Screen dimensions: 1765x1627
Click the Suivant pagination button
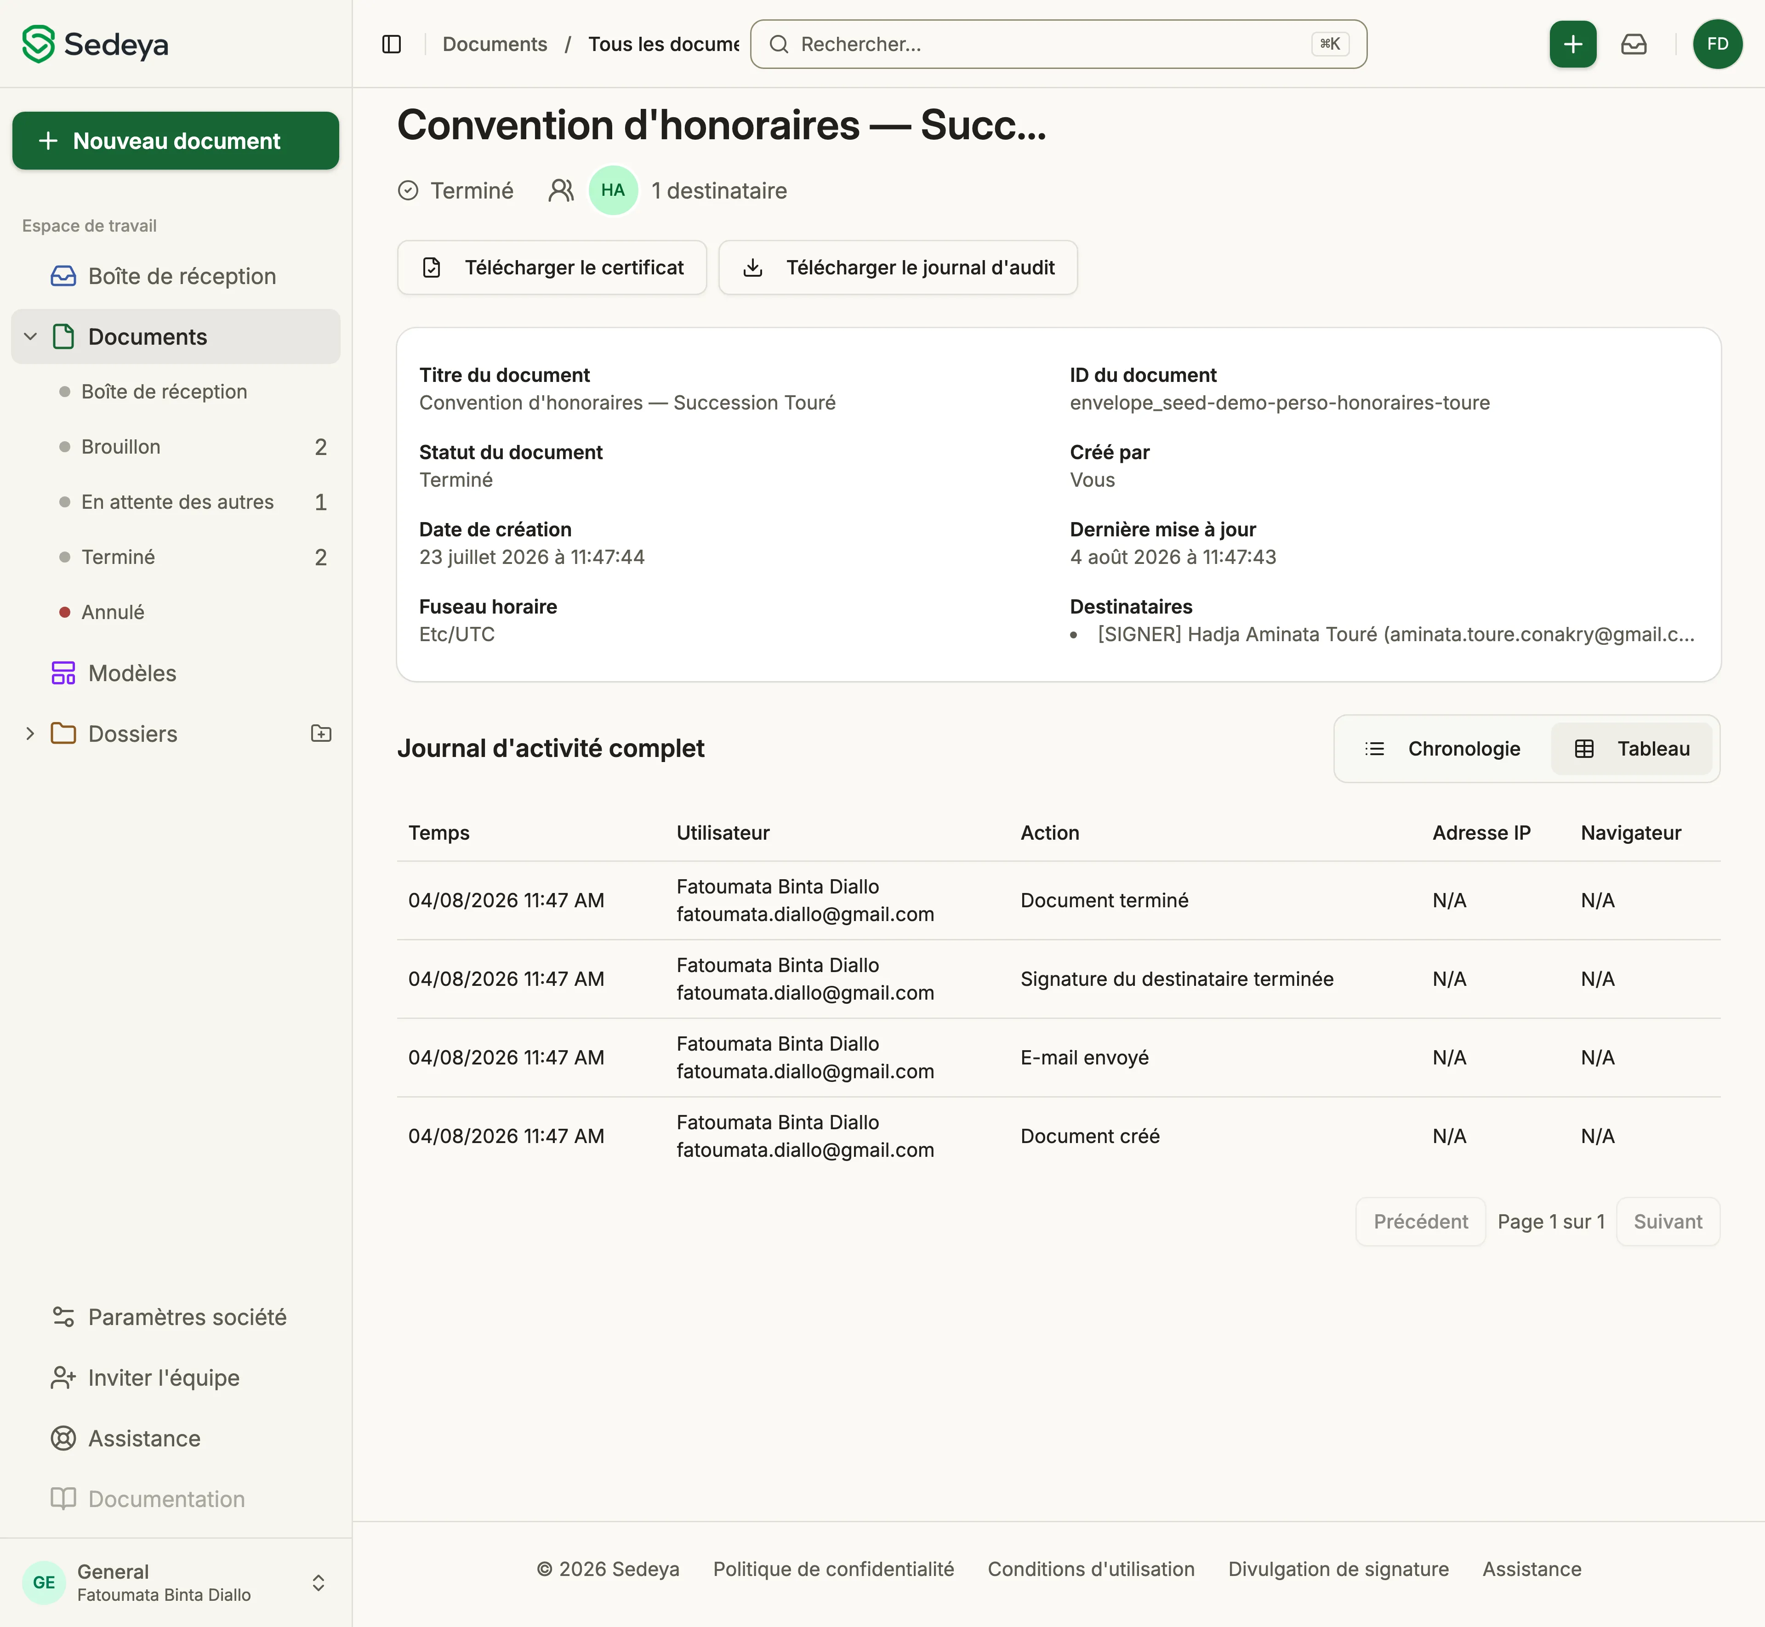1668,1222
